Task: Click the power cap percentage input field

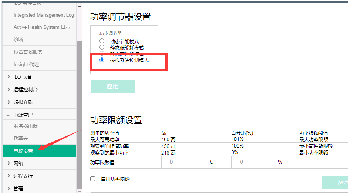Action: click(x=251, y=162)
